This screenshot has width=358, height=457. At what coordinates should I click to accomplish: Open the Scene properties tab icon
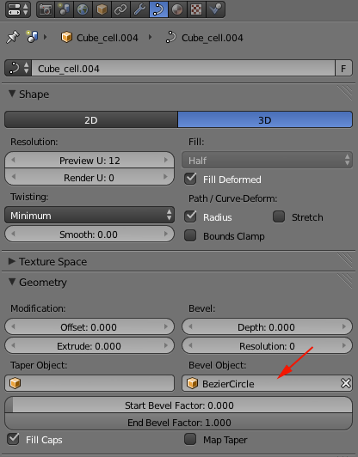pos(64,9)
